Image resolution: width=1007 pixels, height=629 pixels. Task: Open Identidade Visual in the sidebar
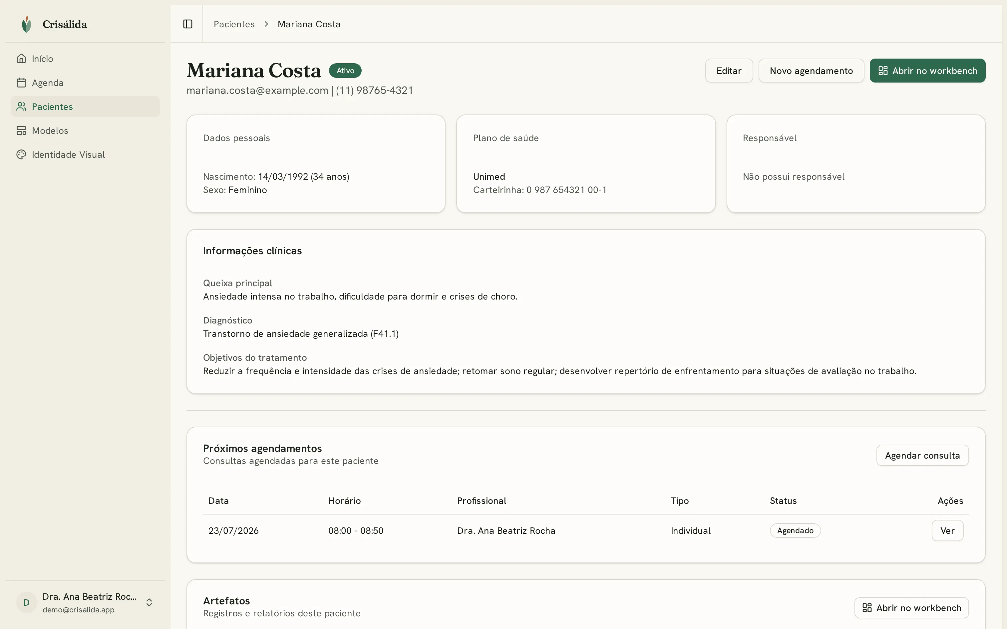(85, 154)
